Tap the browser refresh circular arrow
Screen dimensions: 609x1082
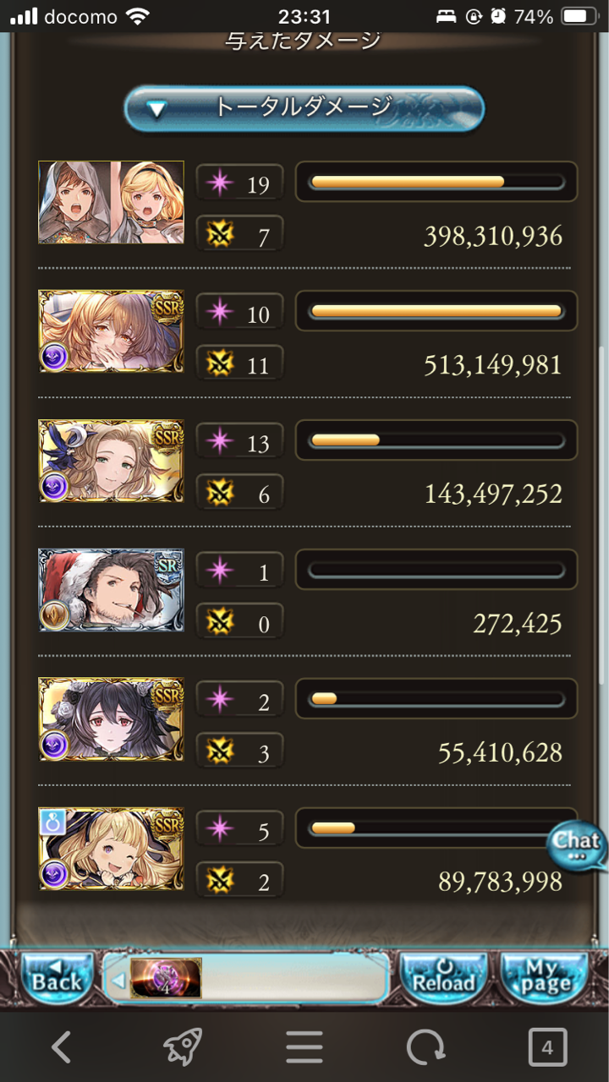pyautogui.click(x=425, y=1048)
